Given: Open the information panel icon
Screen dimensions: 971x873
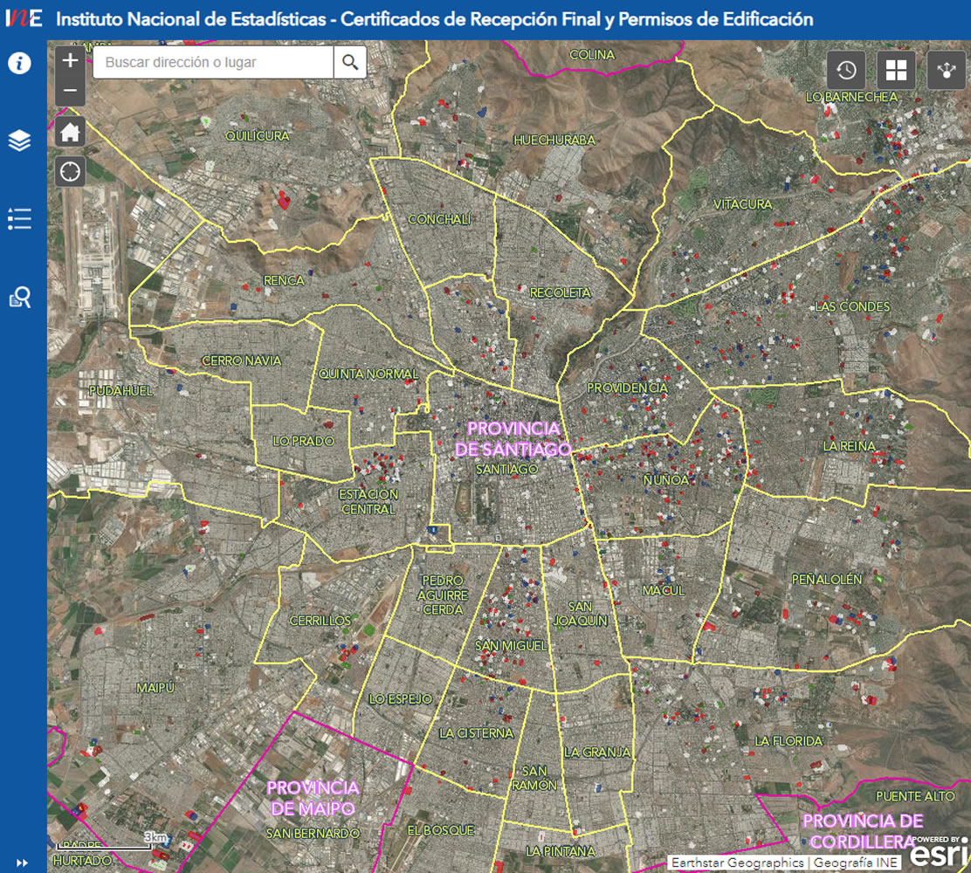Looking at the screenshot, I should 20,64.
